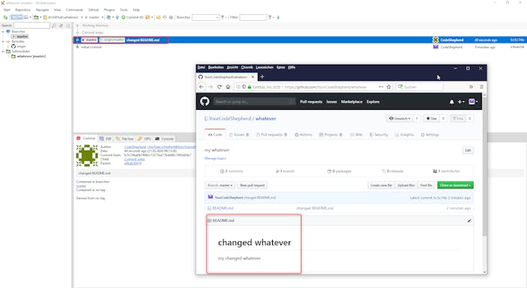Go to the Firefox home page
Viewport: 527px width, 288px height.
tap(228, 86)
